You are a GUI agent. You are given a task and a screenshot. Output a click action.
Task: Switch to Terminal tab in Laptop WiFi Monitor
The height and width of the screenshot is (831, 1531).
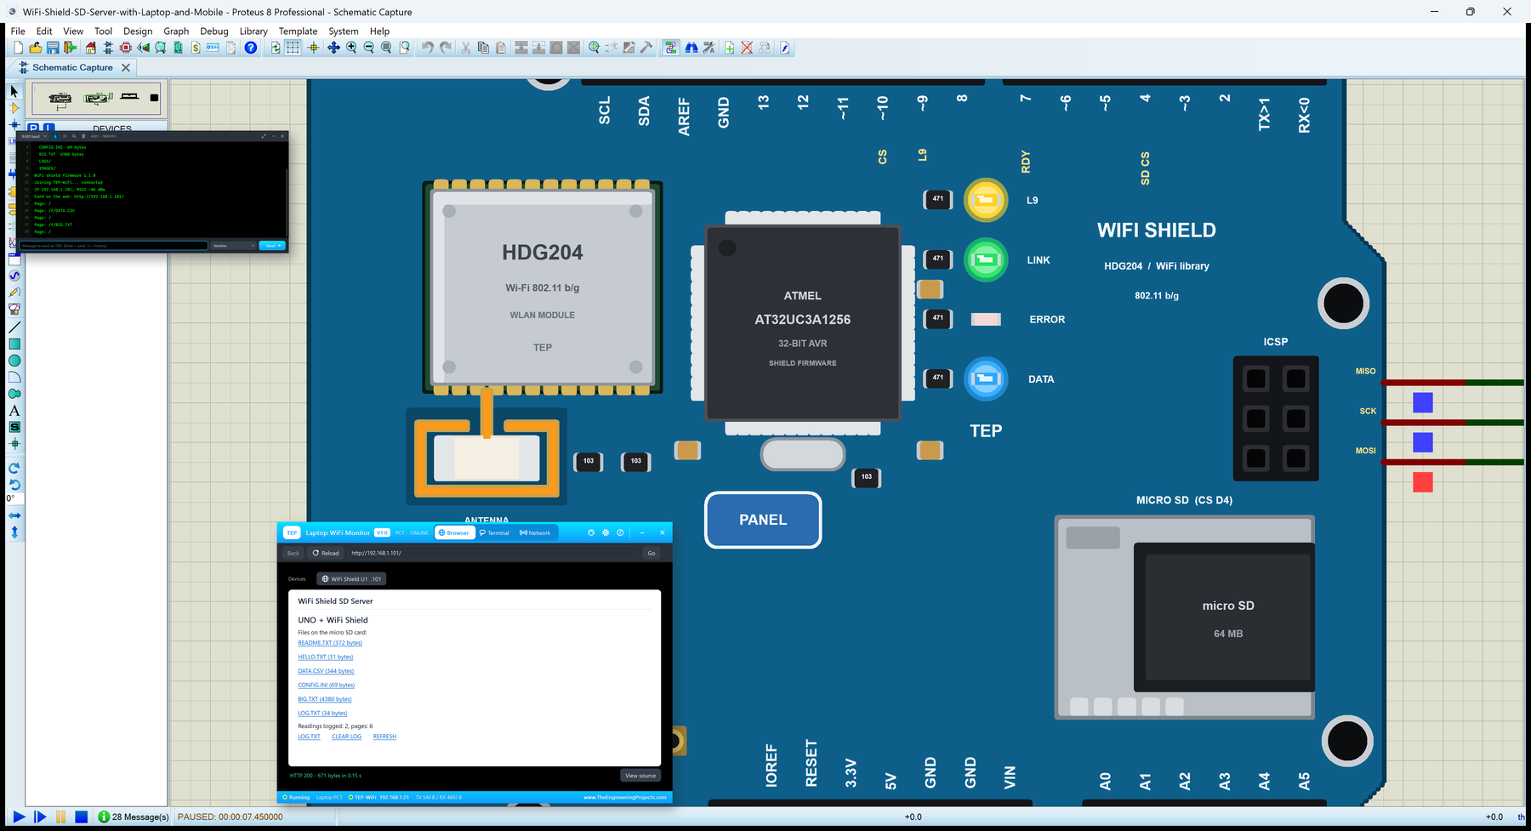click(x=494, y=532)
